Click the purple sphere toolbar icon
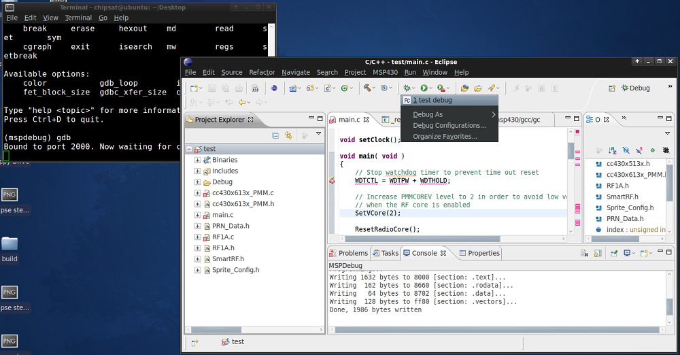This screenshot has height=355, width=680. coord(273,88)
